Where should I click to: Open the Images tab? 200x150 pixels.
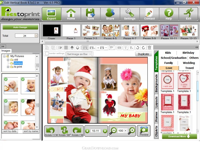tap(6, 51)
